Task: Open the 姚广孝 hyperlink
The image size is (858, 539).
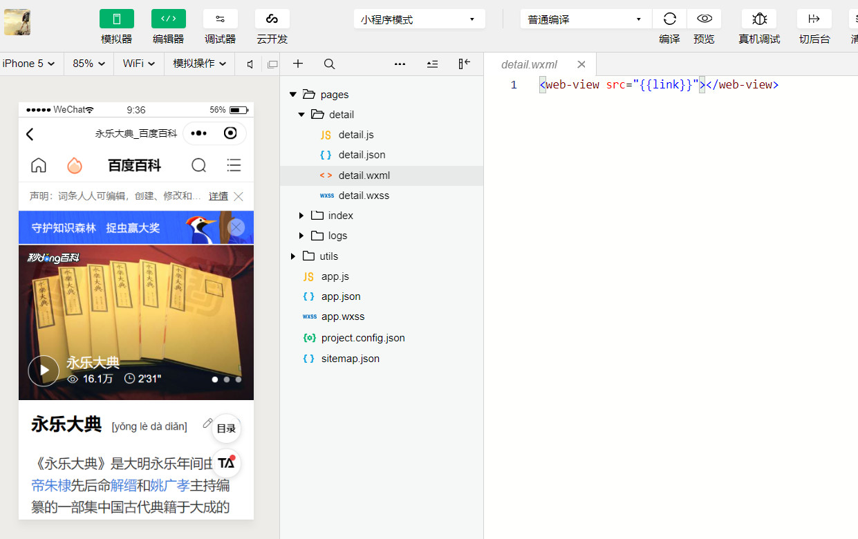Action: coord(169,486)
